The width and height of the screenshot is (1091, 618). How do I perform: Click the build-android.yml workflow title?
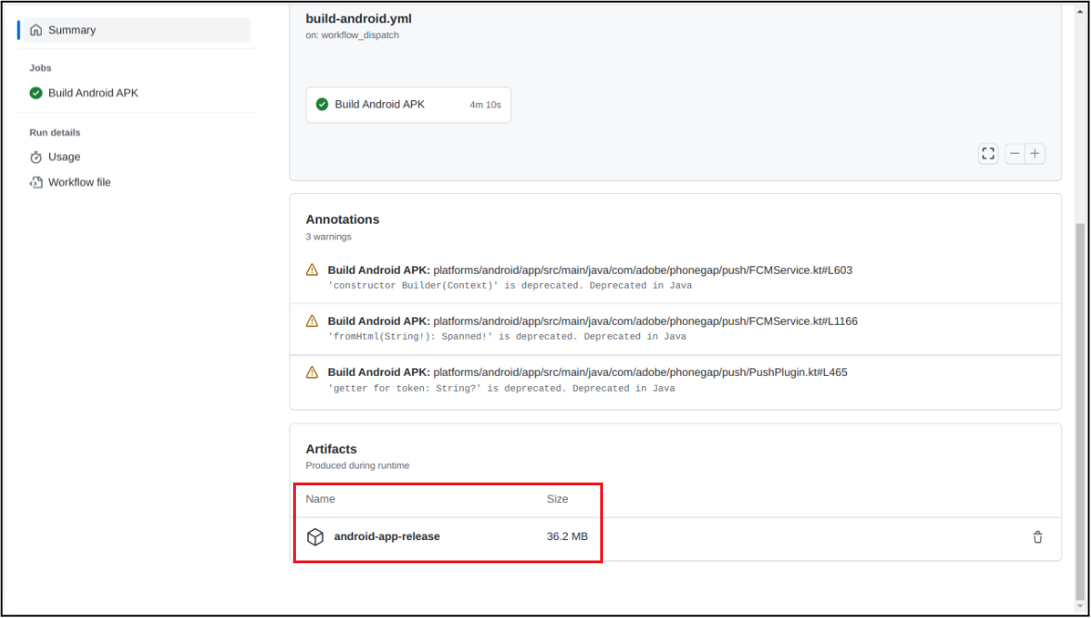pyautogui.click(x=358, y=19)
